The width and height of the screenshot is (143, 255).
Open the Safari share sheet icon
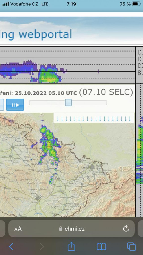[x=71, y=246]
